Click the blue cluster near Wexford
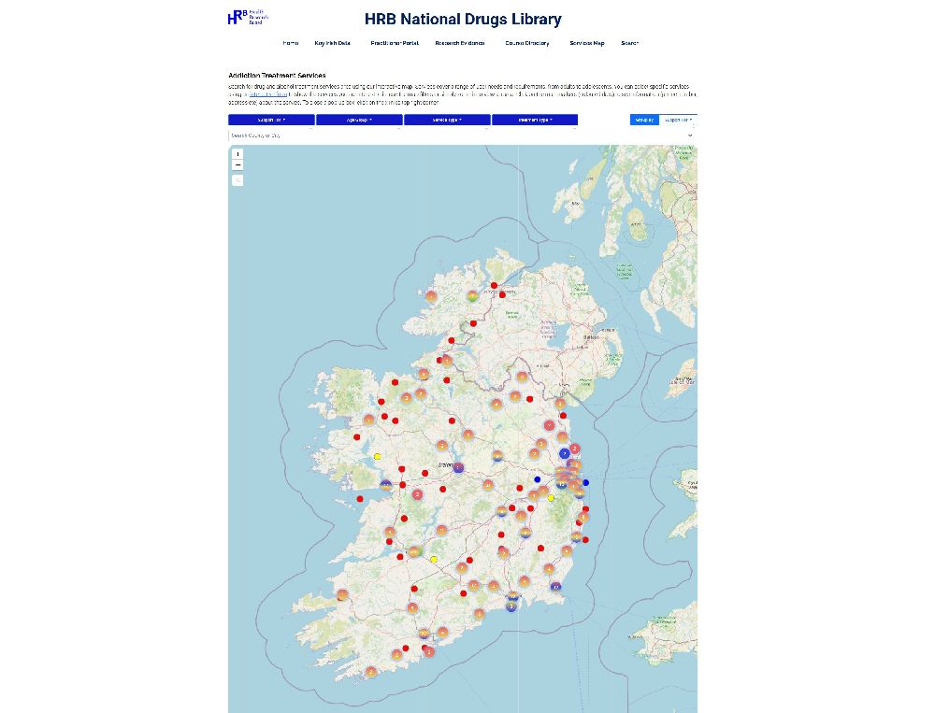The height and width of the screenshot is (713, 935). click(x=556, y=587)
